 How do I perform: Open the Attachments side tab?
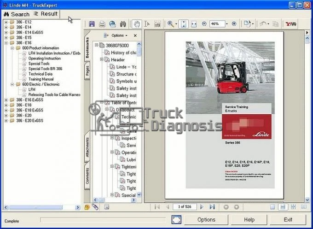coord(87,147)
